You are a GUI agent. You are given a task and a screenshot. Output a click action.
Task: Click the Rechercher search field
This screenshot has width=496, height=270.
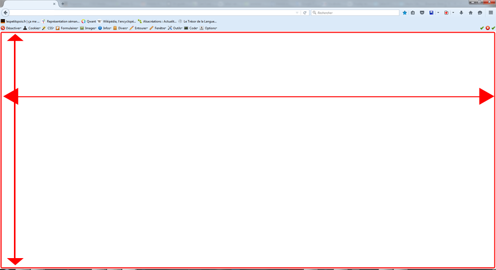[355, 12]
